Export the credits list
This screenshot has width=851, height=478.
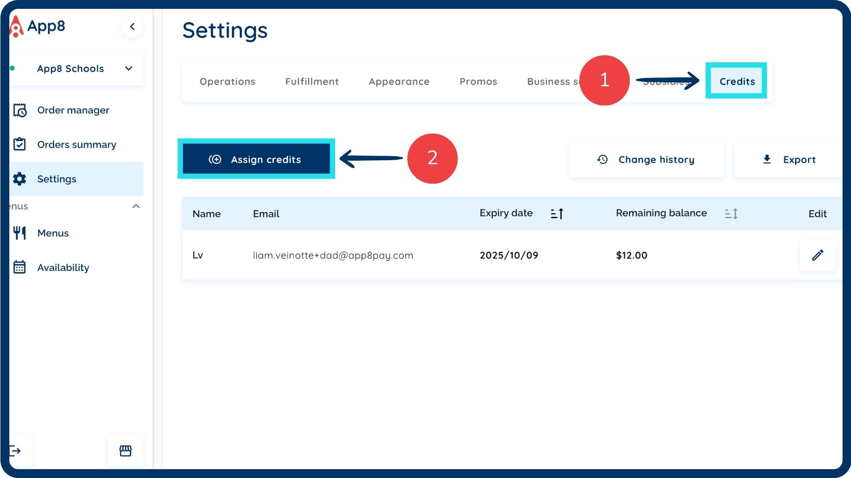pyautogui.click(x=789, y=160)
